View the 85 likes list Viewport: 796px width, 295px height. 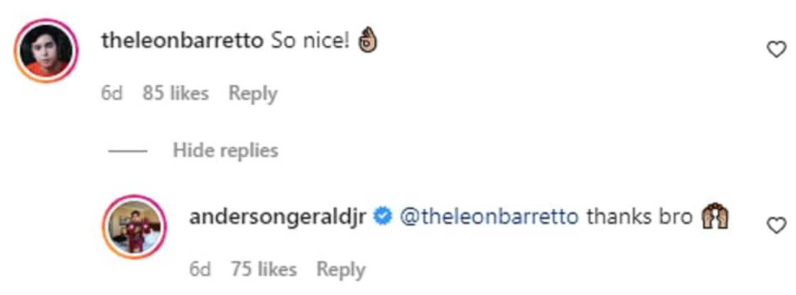coord(176,94)
